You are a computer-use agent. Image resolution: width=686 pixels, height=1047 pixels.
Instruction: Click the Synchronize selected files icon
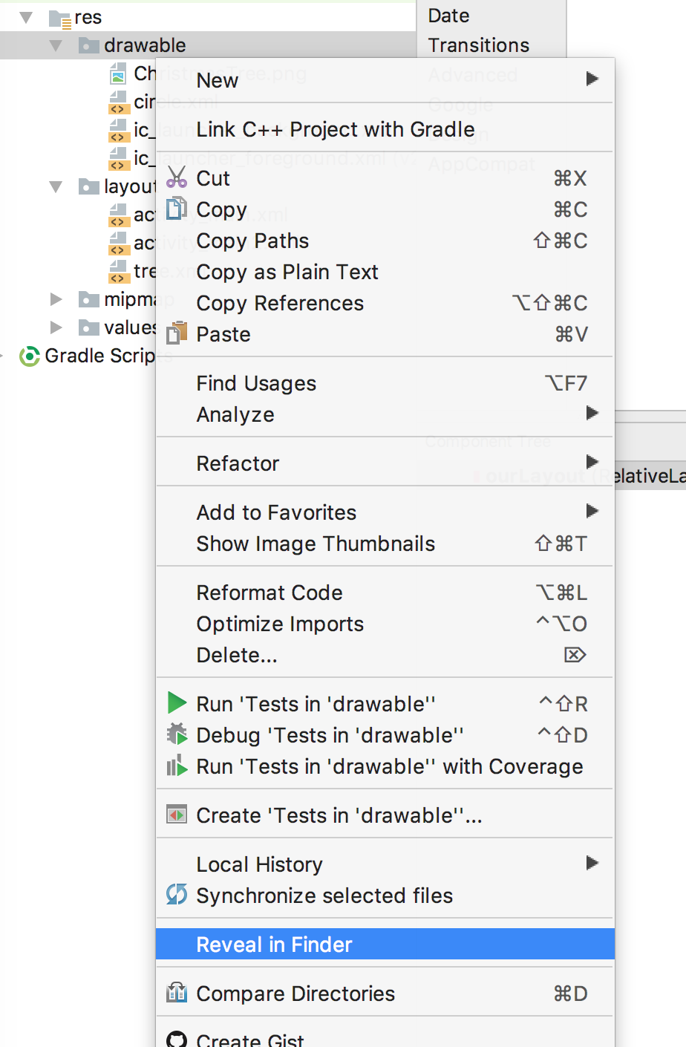click(x=177, y=894)
